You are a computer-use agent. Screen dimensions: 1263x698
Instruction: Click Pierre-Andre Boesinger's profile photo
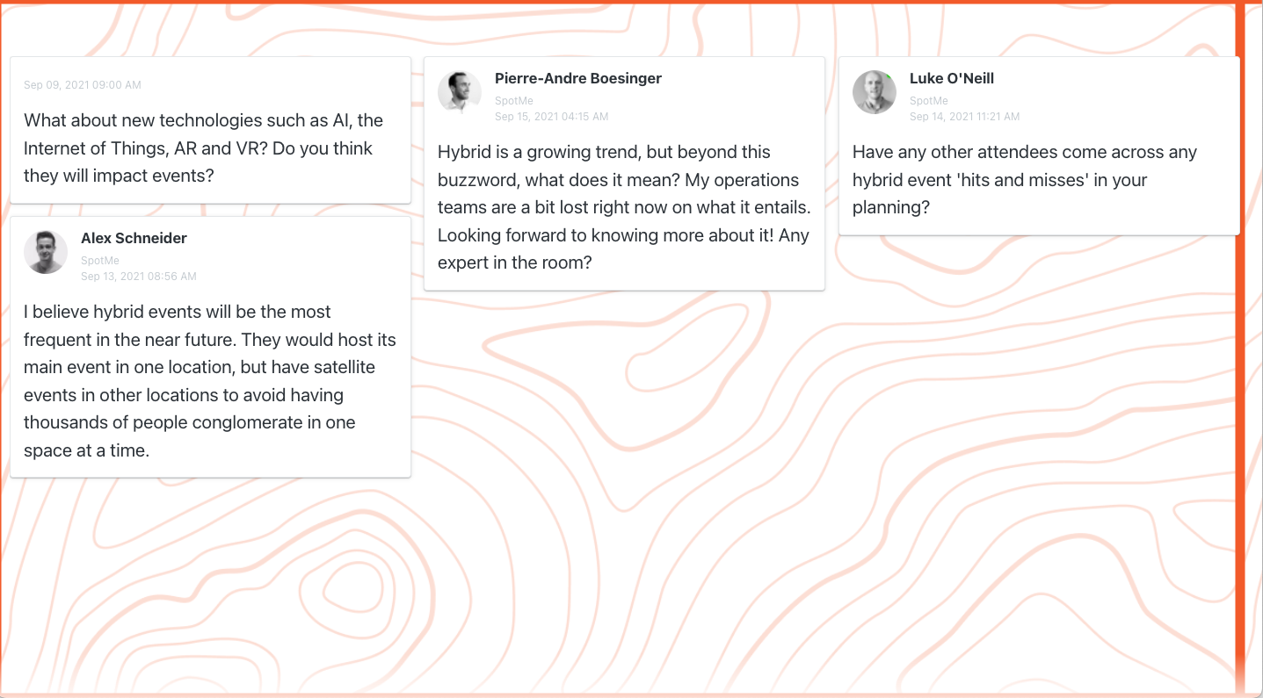460,92
